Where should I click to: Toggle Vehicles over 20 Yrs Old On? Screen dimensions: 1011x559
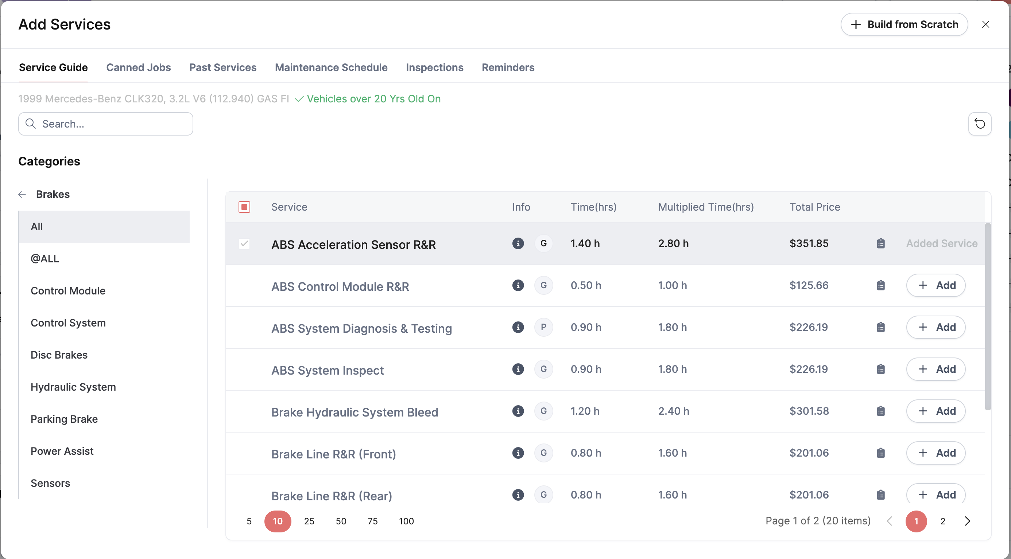tap(368, 99)
